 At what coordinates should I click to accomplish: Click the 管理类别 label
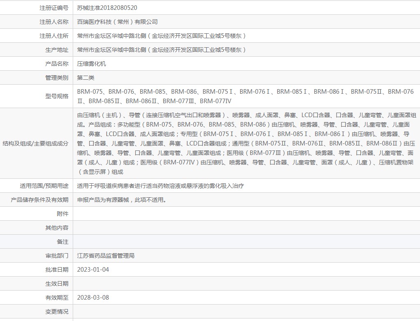(x=57, y=77)
